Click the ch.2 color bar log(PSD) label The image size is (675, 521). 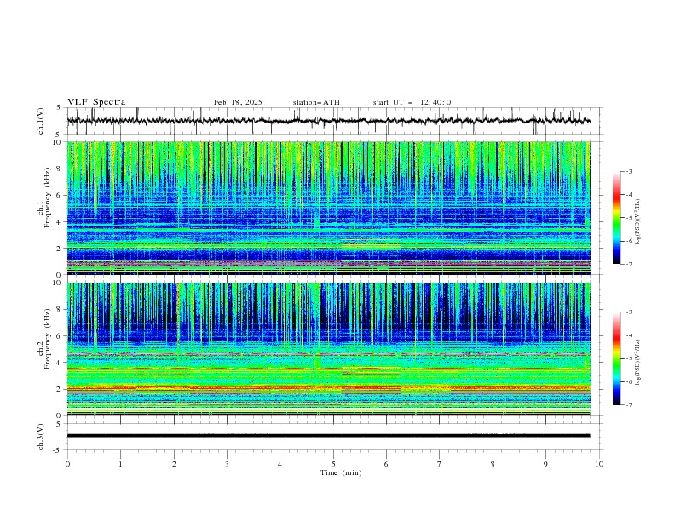(x=637, y=362)
